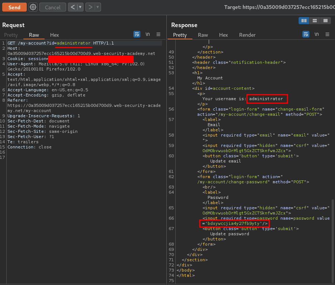Click the Te: trailers header
This screenshot has height=285, width=335.
coord(23,142)
